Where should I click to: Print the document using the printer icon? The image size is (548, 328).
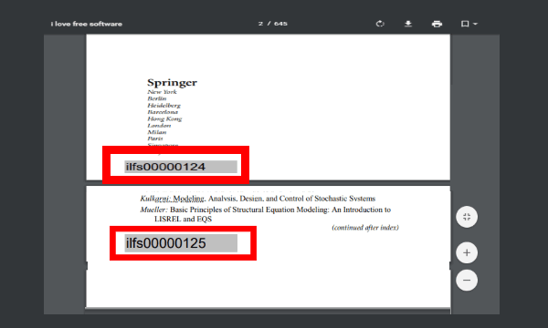click(x=437, y=24)
